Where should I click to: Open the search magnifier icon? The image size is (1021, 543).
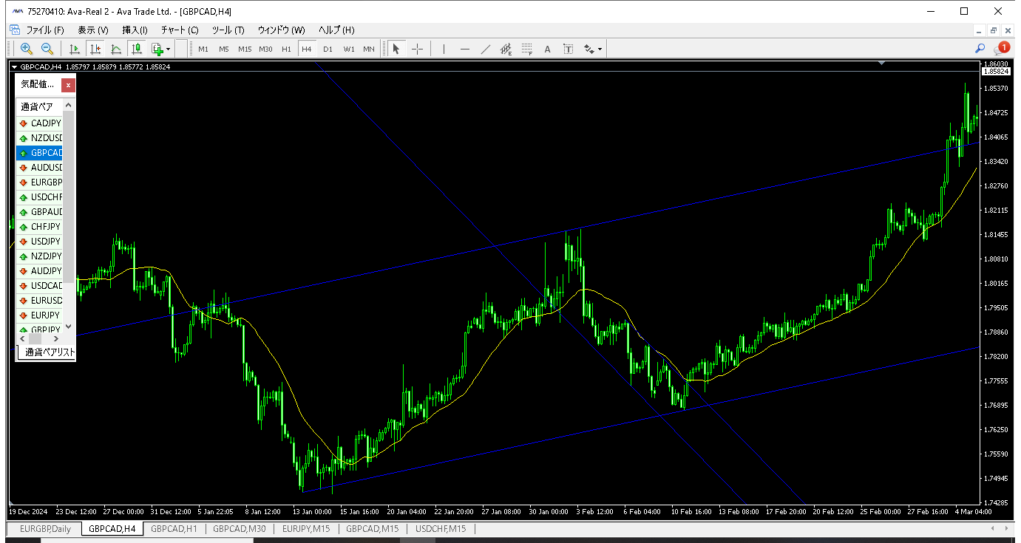pos(980,49)
